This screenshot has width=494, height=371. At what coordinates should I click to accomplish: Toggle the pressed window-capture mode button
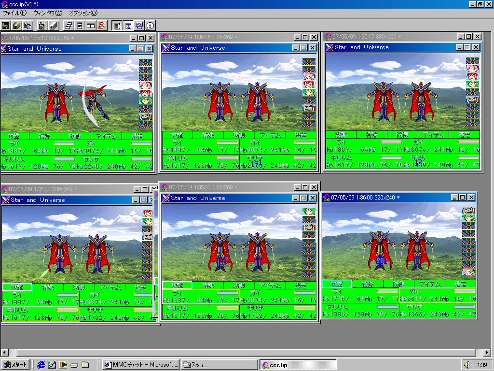coord(128,26)
